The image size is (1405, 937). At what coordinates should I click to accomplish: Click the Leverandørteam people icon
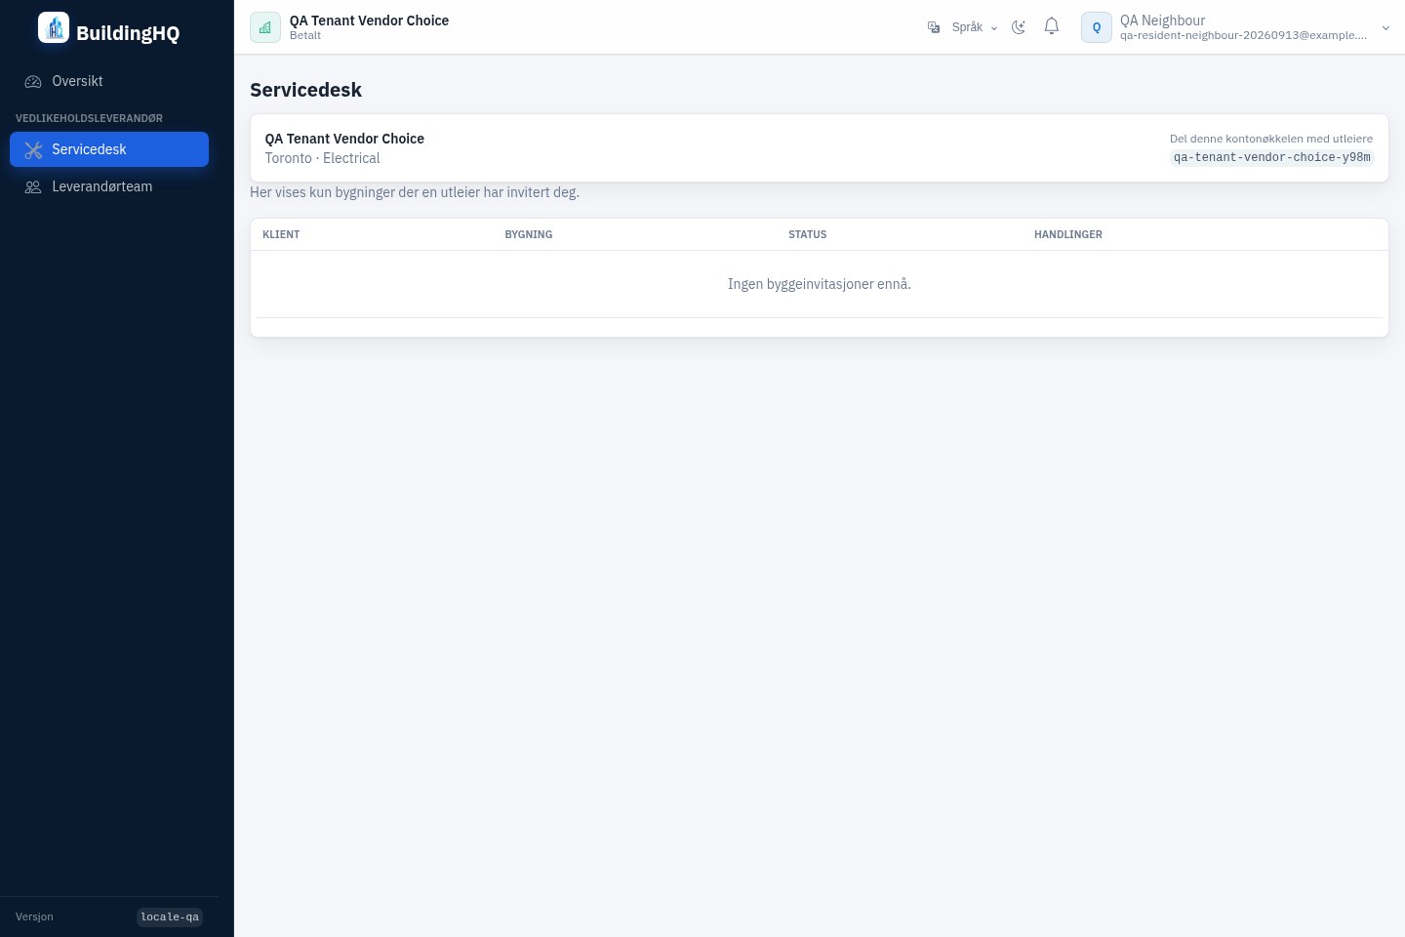click(x=33, y=187)
